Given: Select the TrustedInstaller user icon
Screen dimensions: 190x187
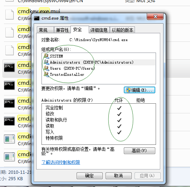Looking at the screenshot, I should point(46,74).
